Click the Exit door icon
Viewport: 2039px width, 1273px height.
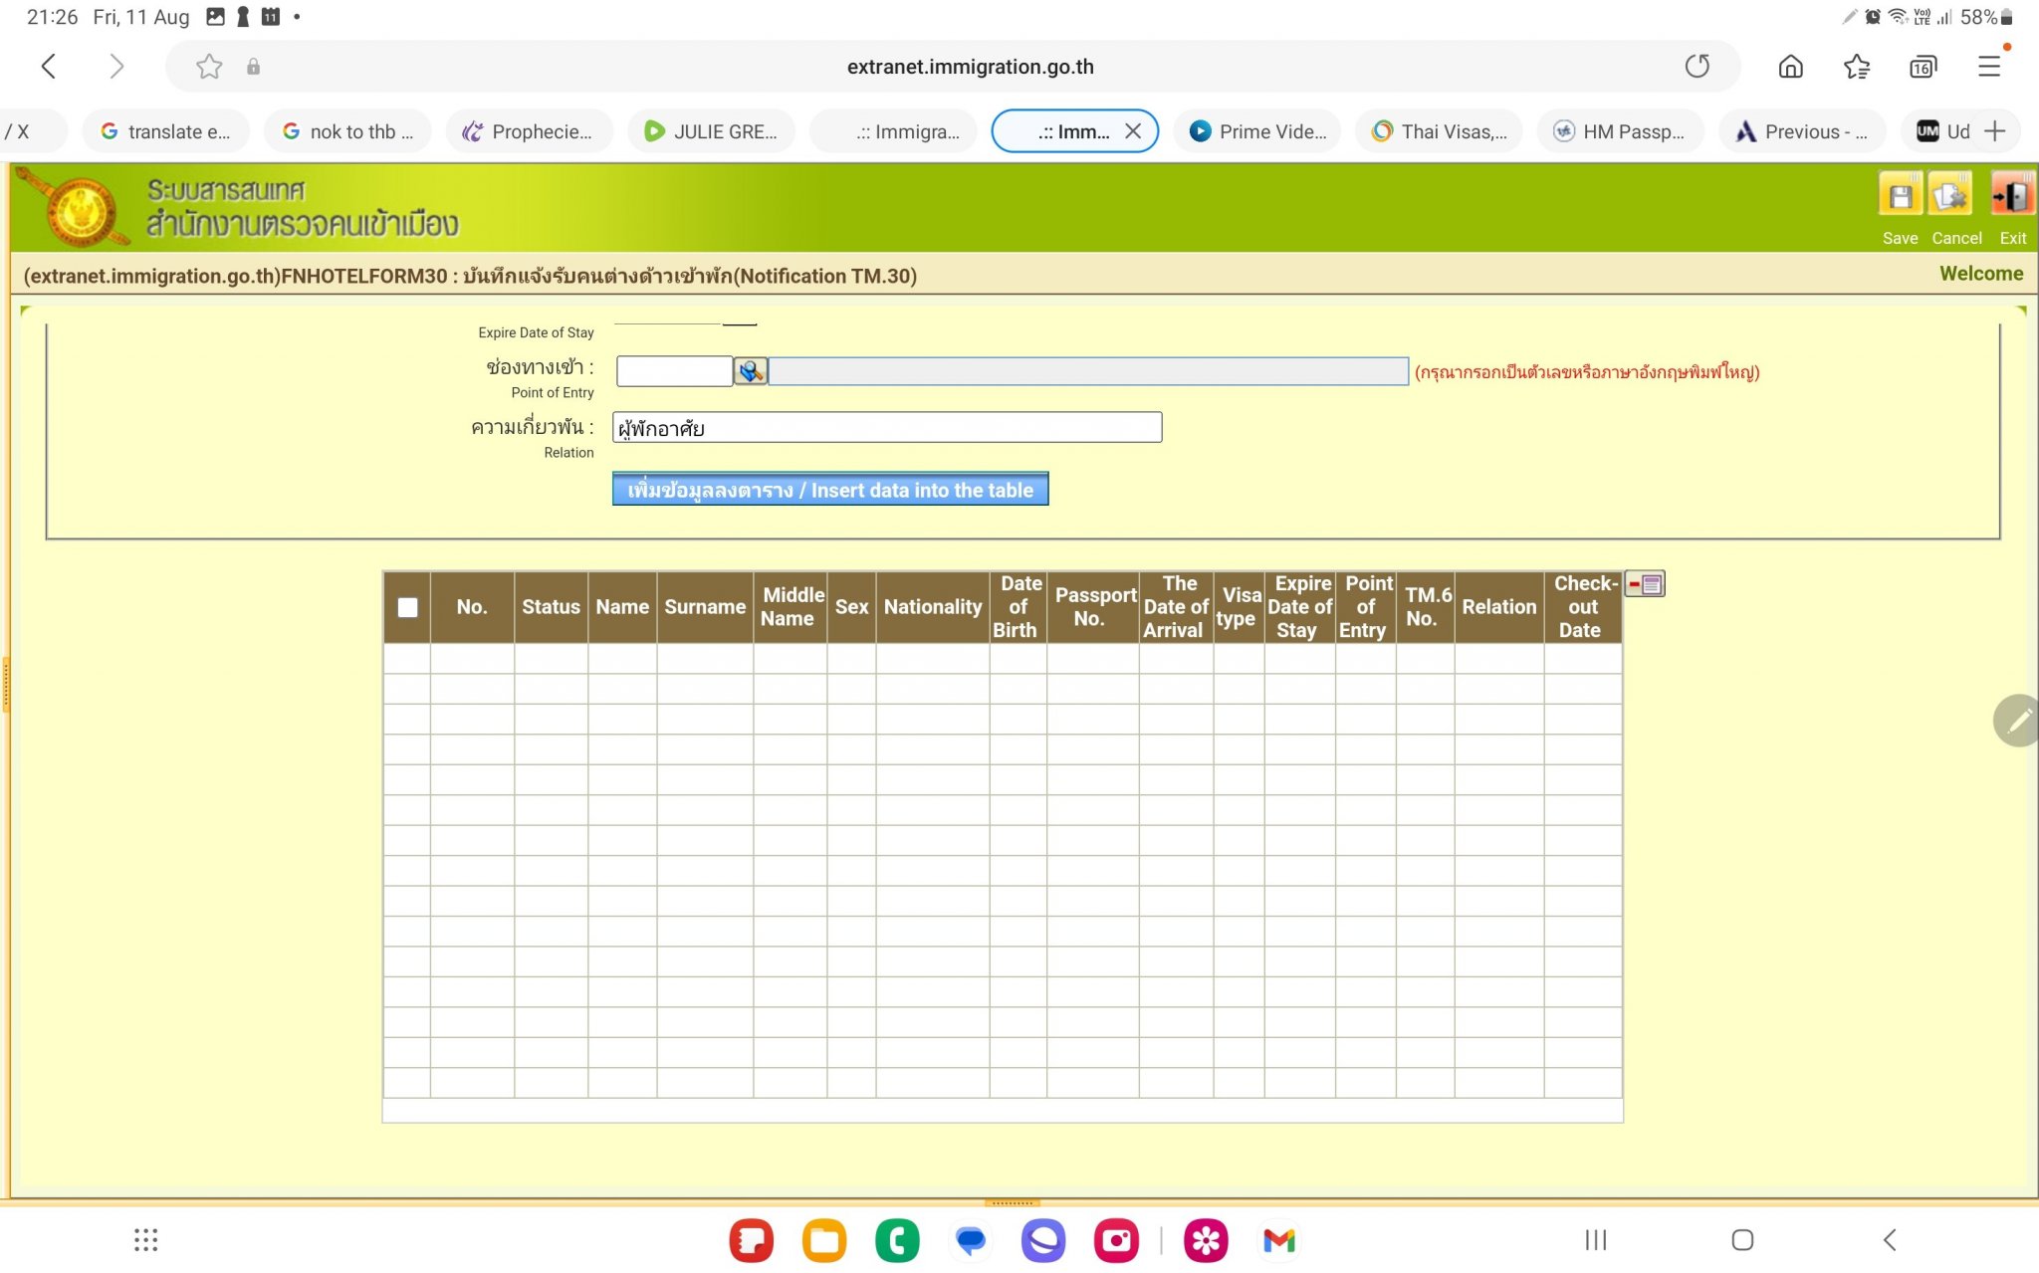pyautogui.click(x=2011, y=196)
